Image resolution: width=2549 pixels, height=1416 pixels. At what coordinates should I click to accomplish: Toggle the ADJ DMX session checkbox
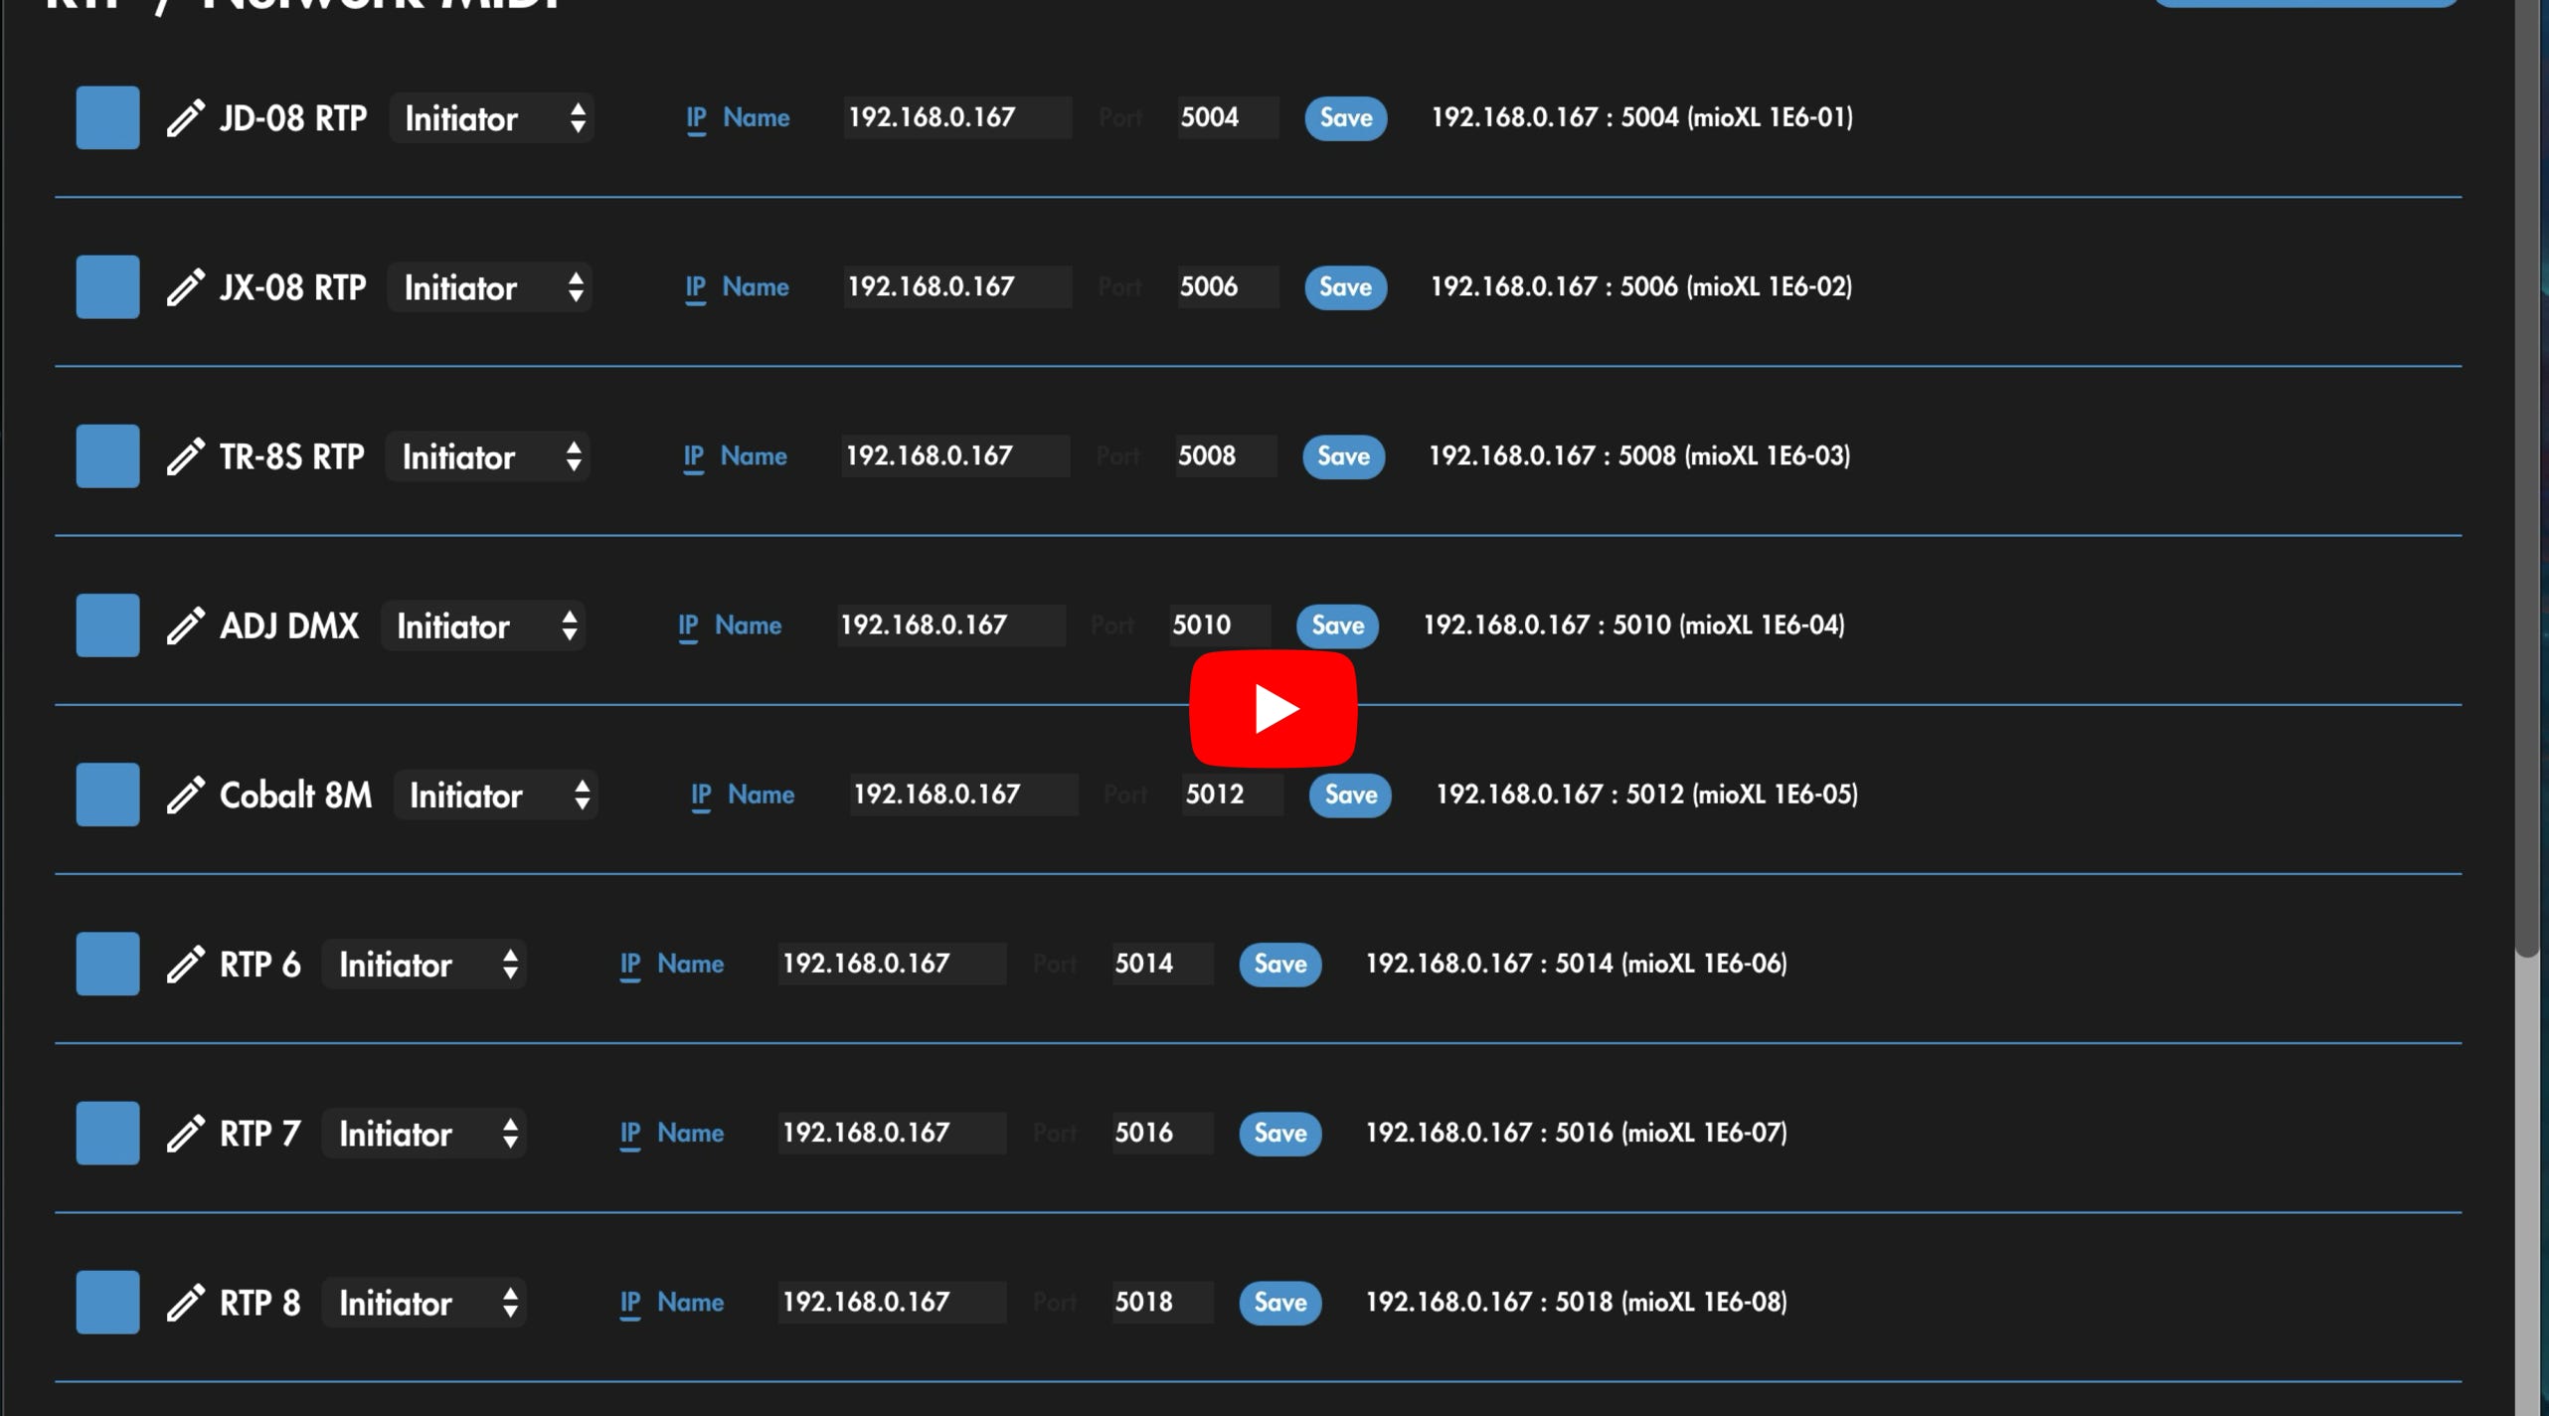coord(107,624)
